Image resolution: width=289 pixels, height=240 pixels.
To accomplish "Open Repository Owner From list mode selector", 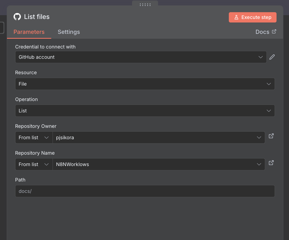I will pos(34,138).
